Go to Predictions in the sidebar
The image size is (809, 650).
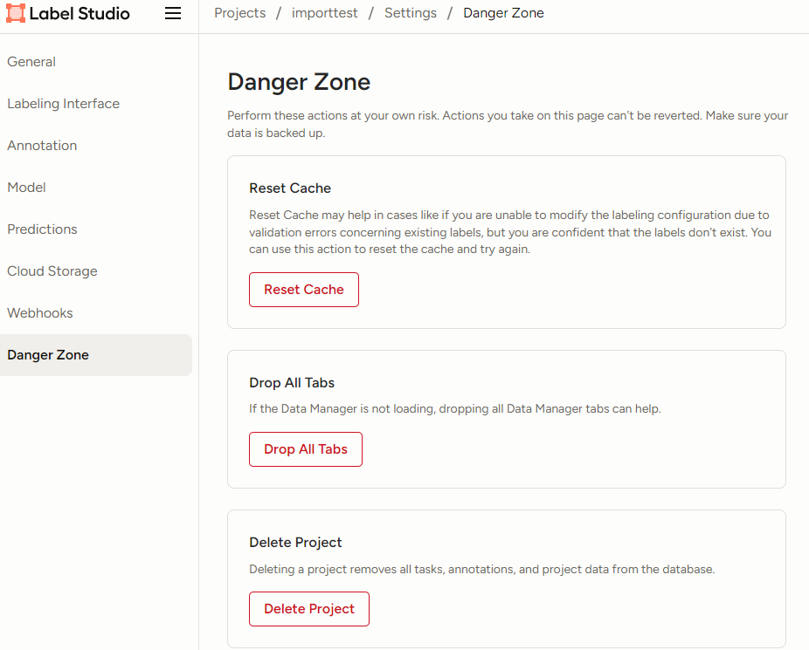pos(42,229)
